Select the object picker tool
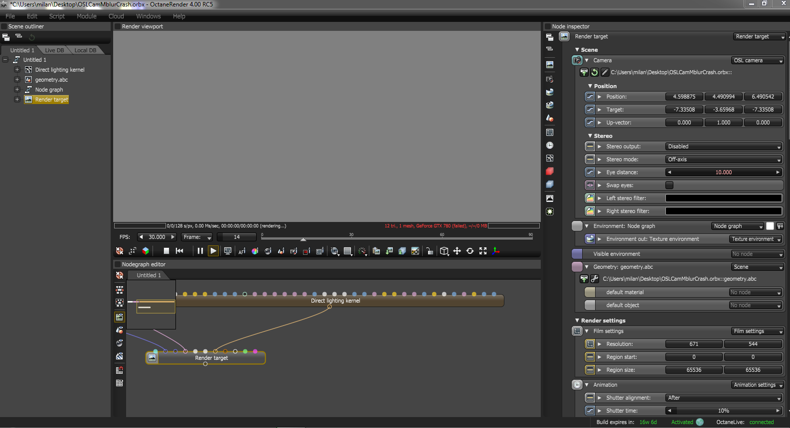The height and width of the screenshot is (428, 790). click(281, 251)
